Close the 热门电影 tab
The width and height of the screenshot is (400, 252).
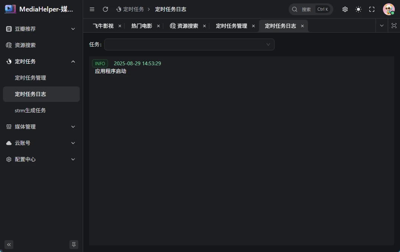pyautogui.click(x=158, y=26)
